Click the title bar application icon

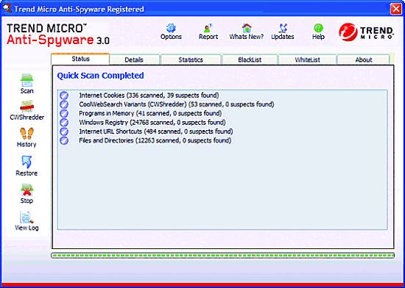[x=7, y=9]
